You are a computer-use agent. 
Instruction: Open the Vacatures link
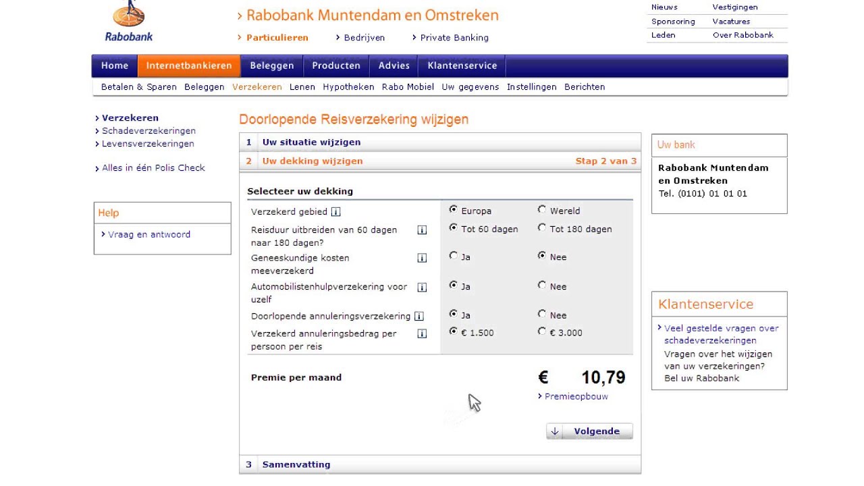point(731,22)
